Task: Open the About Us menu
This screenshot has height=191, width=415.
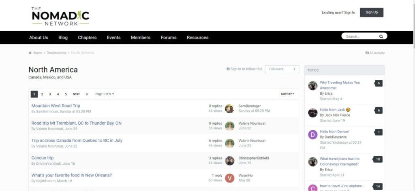Action: (39, 38)
